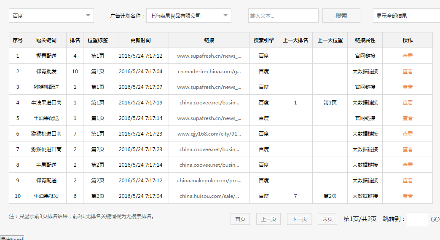Click 查看 link for row 2 椰青批发
The height and width of the screenshot is (240, 440).
(x=407, y=71)
